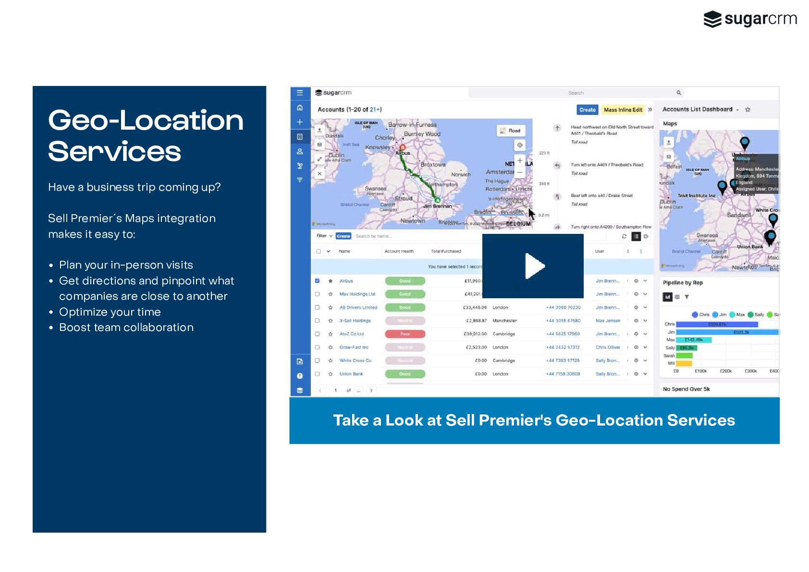Click the email icon on dashboard Maps
The width and height of the screenshot is (809, 572).
tap(668, 157)
